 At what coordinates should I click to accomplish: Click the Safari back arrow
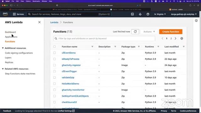(18, 5)
